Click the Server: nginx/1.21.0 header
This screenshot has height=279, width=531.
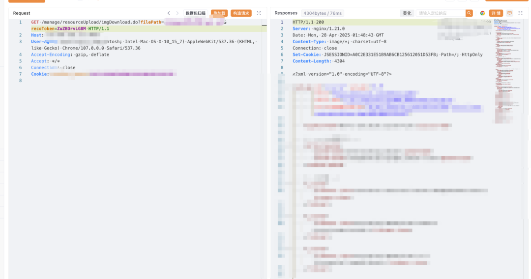coord(319,29)
